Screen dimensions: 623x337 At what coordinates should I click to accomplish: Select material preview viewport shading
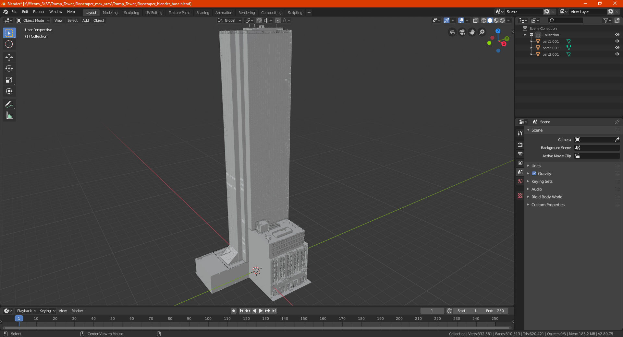(496, 20)
